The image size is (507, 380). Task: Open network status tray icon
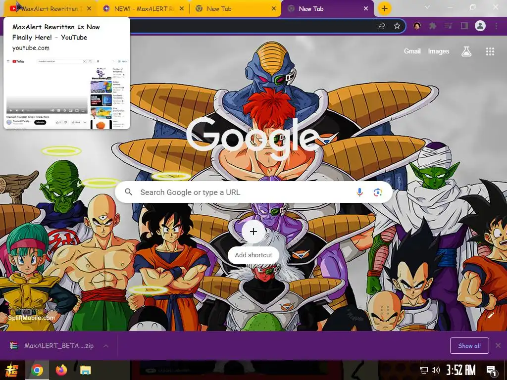(x=424, y=370)
